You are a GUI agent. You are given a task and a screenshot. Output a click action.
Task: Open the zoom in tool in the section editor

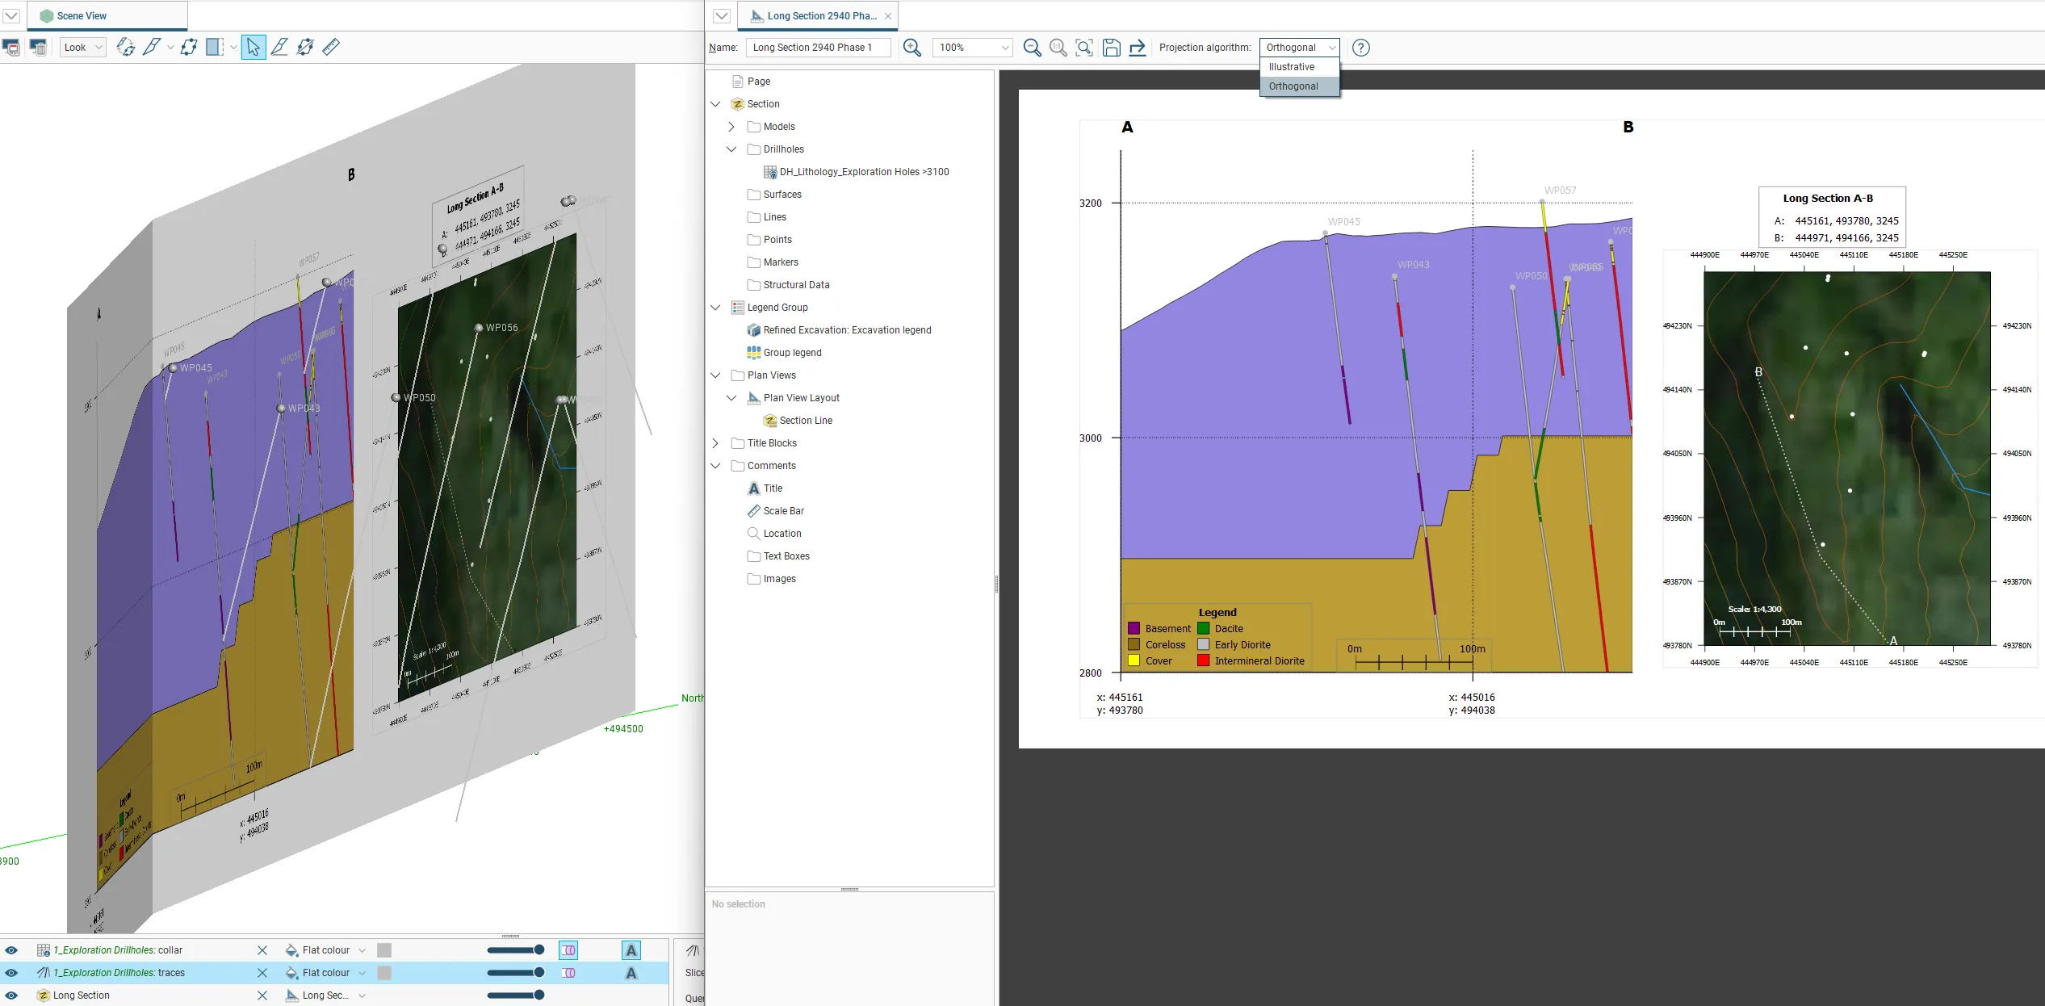click(x=911, y=48)
